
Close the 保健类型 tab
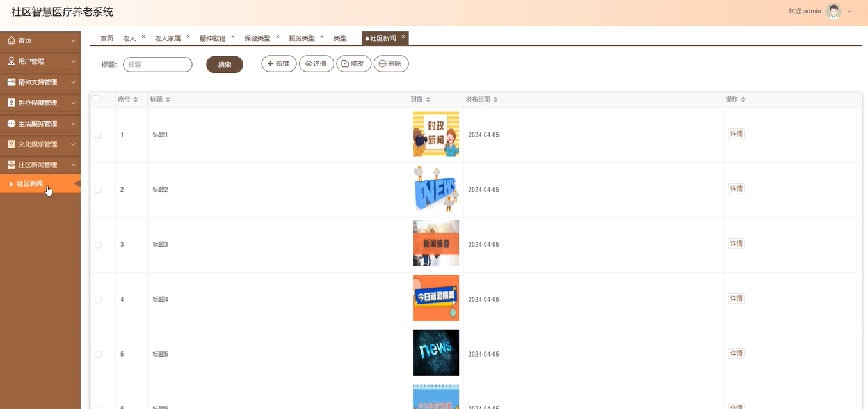pos(278,36)
